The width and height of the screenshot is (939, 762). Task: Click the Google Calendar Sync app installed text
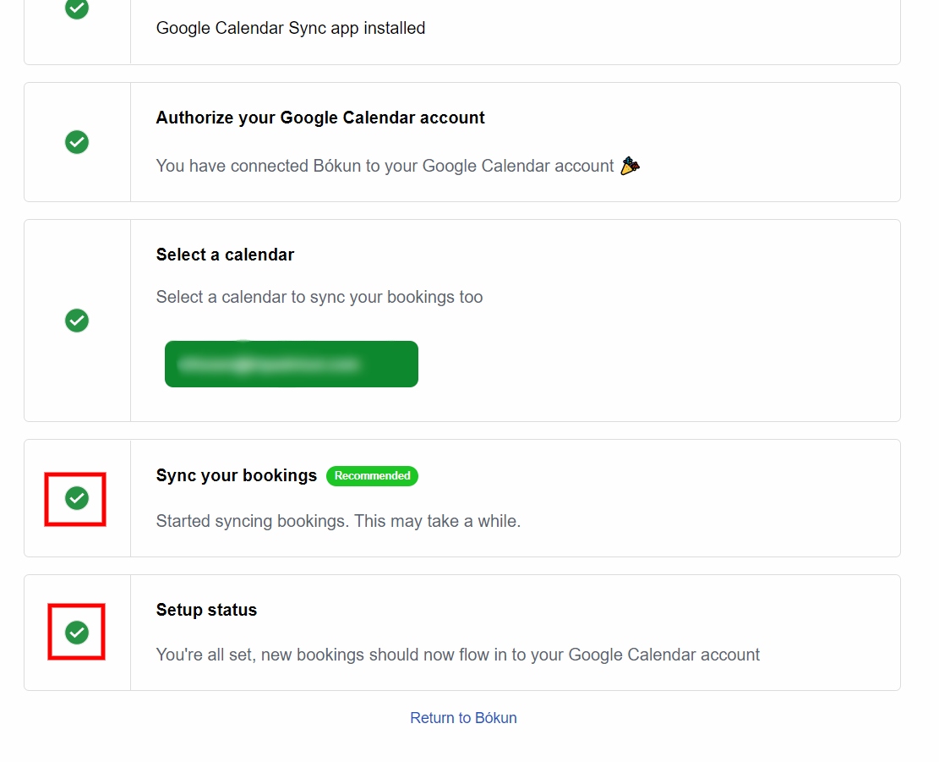click(291, 28)
